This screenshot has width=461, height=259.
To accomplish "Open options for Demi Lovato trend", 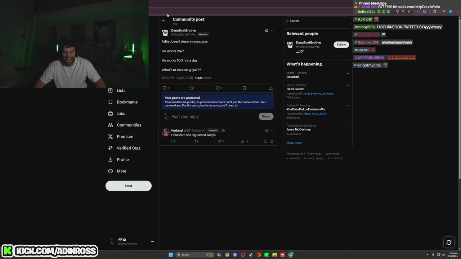I will pos(347,86).
